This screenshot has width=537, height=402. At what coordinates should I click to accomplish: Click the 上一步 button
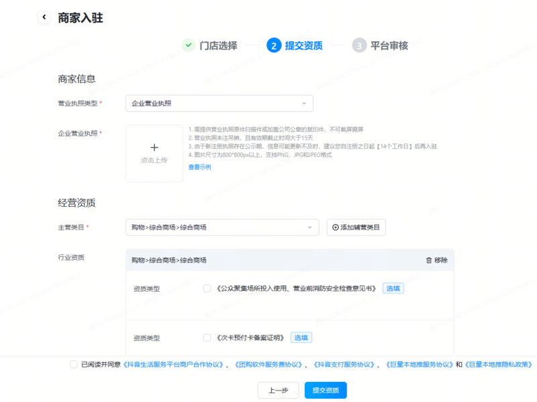pos(278,390)
